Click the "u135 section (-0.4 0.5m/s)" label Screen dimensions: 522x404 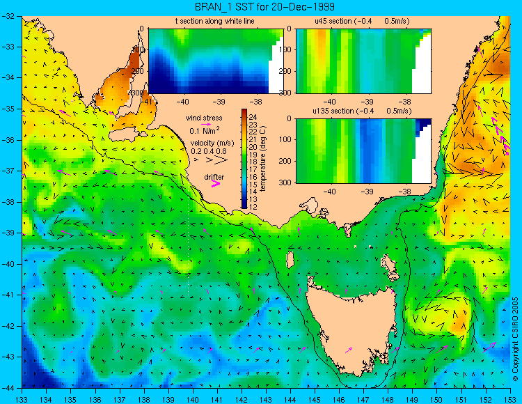point(362,111)
